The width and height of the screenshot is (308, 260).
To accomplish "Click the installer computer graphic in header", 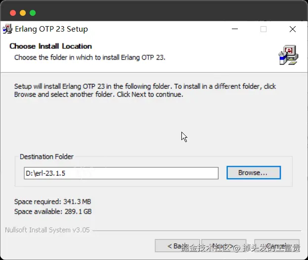I will pos(288,55).
